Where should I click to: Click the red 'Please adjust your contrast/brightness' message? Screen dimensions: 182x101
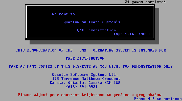pyautogui.click(x=89, y=95)
